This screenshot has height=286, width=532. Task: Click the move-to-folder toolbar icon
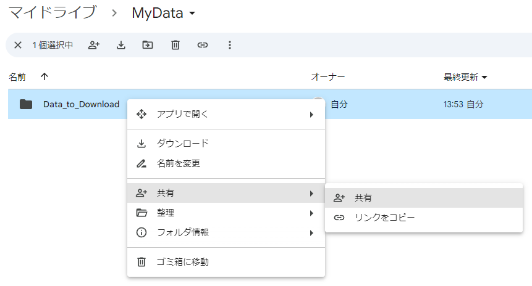(148, 45)
